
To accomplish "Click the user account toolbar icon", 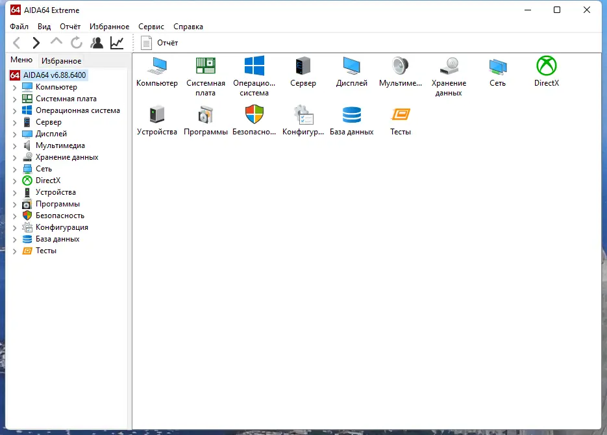I will point(96,42).
